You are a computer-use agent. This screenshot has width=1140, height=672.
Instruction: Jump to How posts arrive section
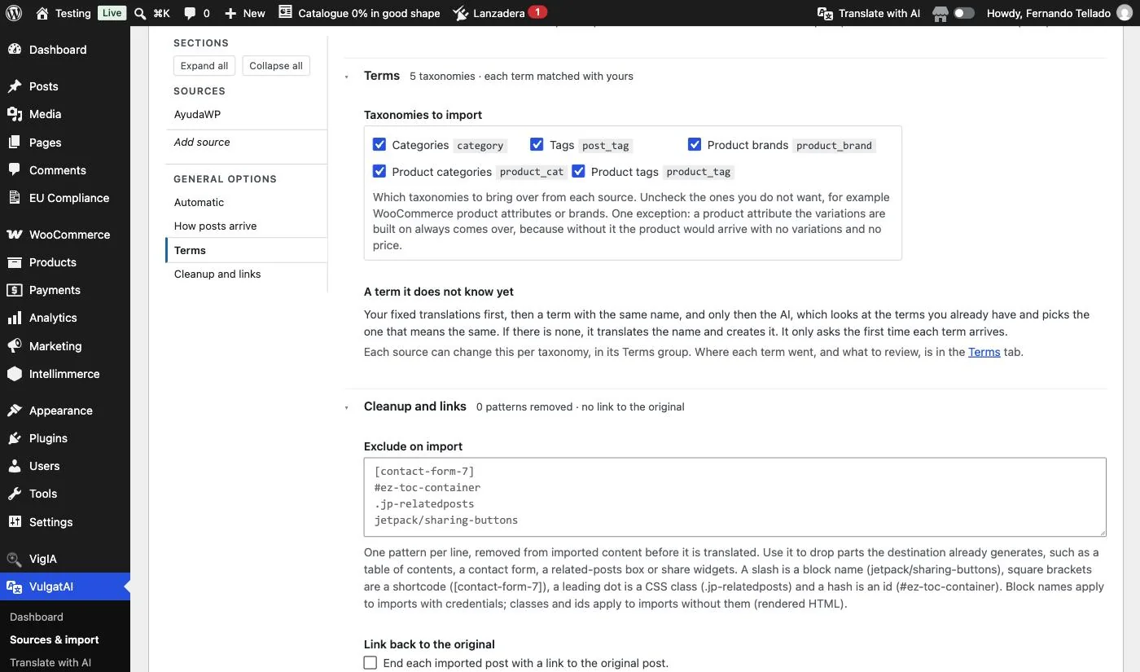(x=215, y=226)
